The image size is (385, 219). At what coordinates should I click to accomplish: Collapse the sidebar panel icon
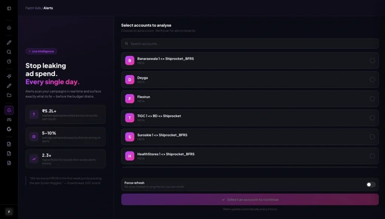(9, 8)
